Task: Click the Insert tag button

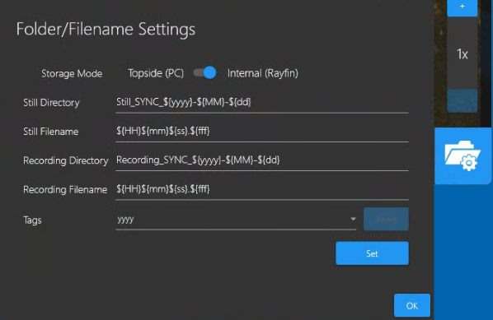Action: click(386, 219)
